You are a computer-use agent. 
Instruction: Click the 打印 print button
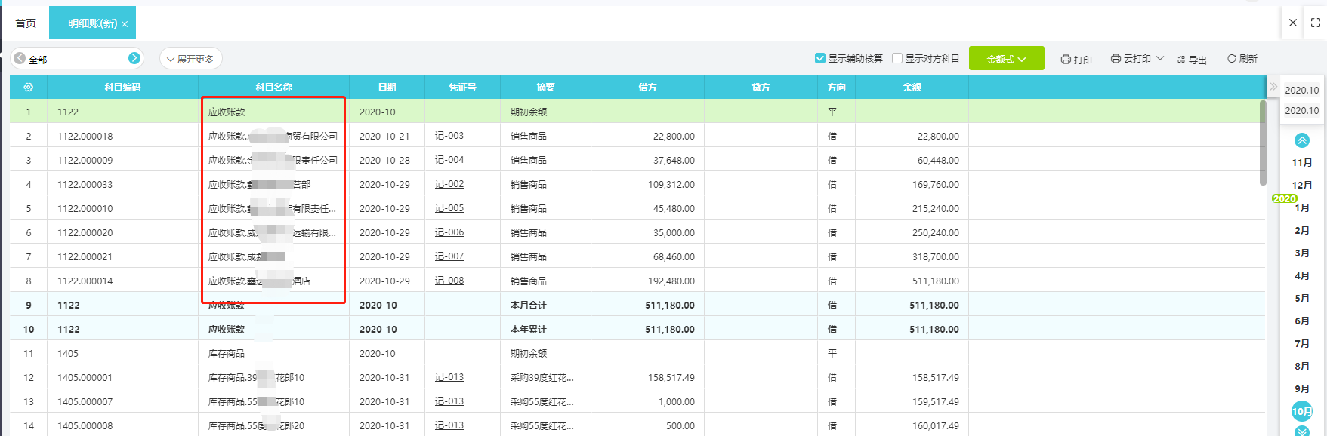(1075, 59)
